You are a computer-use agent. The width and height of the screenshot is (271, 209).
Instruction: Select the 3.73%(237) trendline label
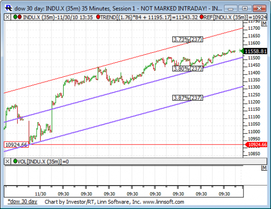pyautogui.click(x=187, y=39)
